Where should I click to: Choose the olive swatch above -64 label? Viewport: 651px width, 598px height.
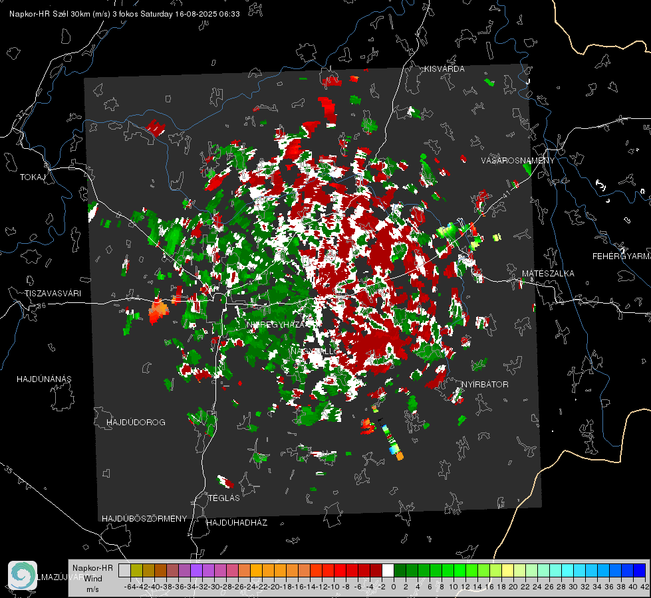tap(136, 571)
